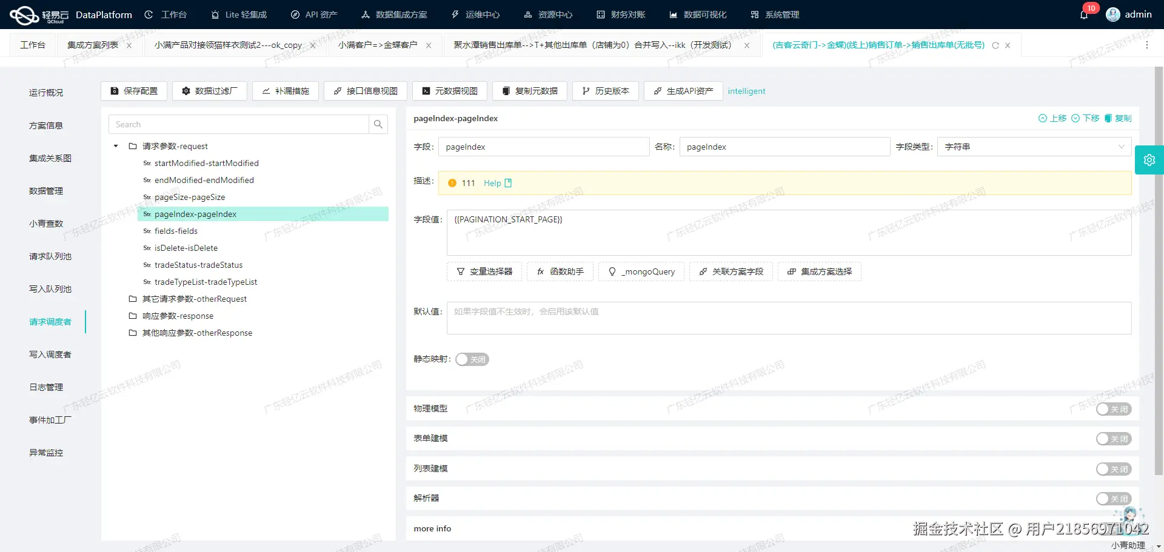Open the 接口信息视图 view
Image resolution: width=1164 pixels, height=552 pixels.
click(x=365, y=91)
